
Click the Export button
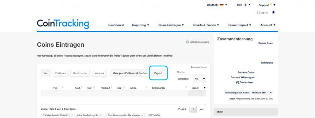[158, 73]
